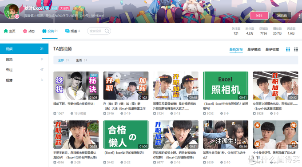302x167 pixels.
Task: Open duck-head 升职加薪 01:02 thumbnail
Action: pyautogui.click(x=126, y=86)
